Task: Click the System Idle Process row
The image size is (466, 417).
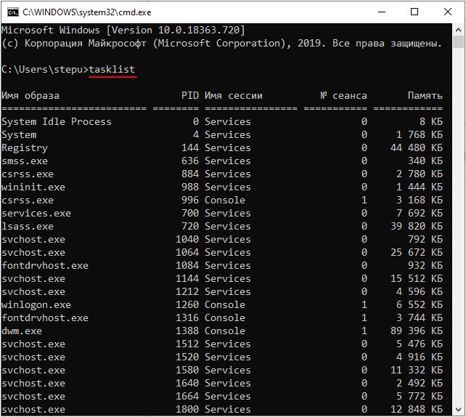Action: pos(222,121)
